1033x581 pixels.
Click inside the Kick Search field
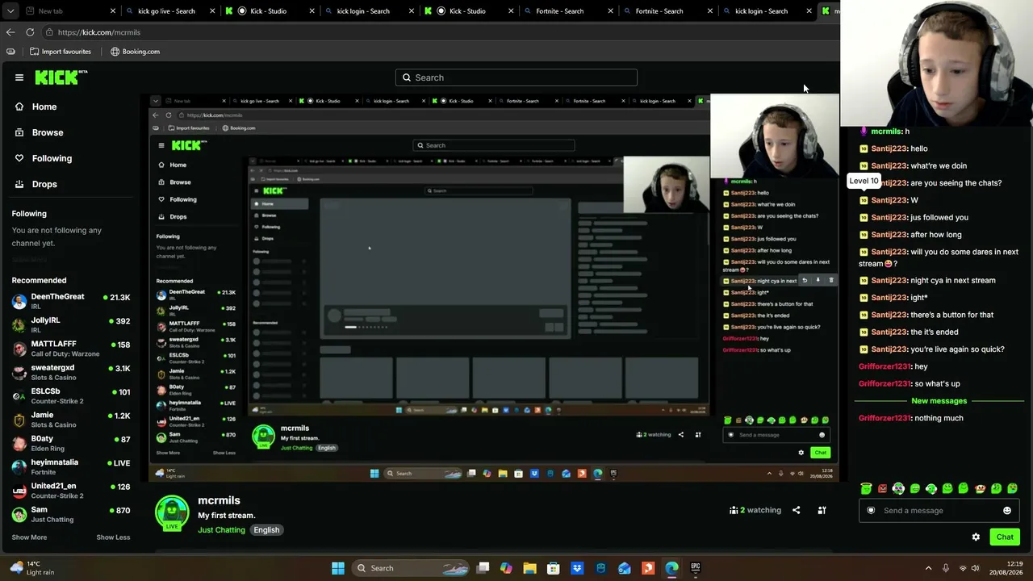tap(516, 77)
